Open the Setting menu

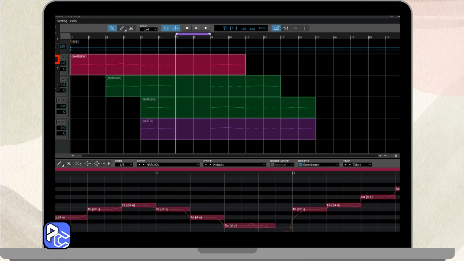pyautogui.click(x=62, y=21)
